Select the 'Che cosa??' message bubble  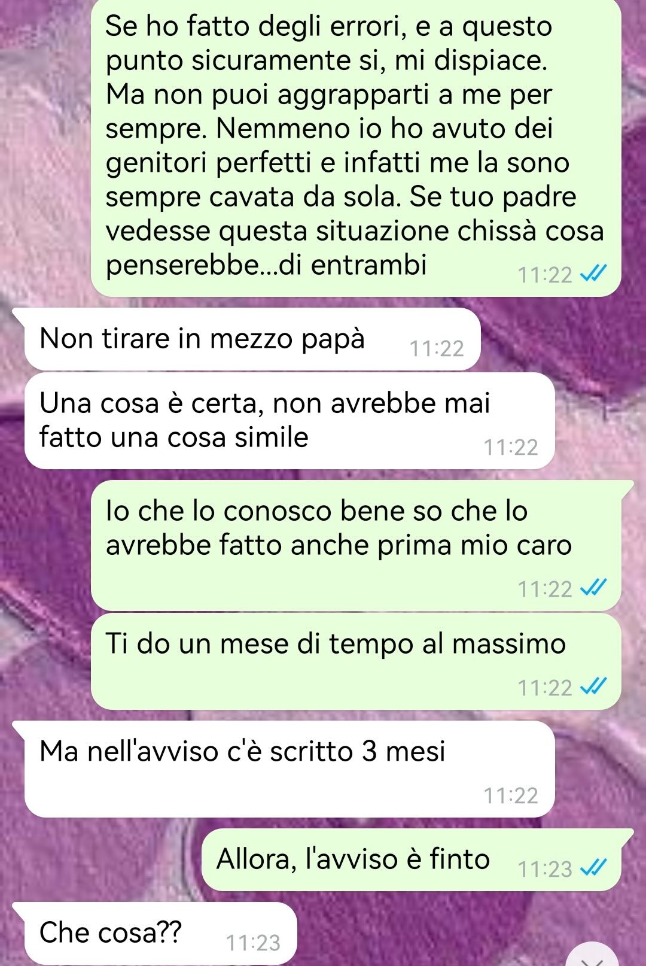(154, 933)
